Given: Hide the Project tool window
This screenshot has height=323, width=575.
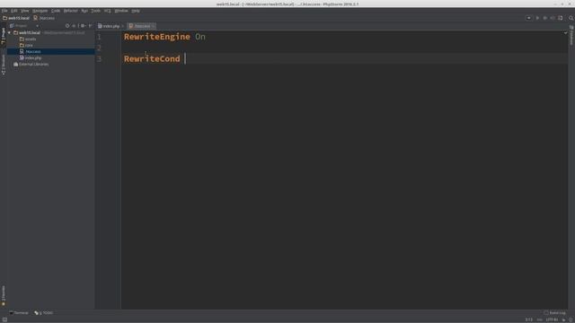Looking at the screenshot, I should coord(90,26).
